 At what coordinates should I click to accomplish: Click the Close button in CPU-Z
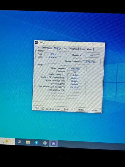pos(95,111)
